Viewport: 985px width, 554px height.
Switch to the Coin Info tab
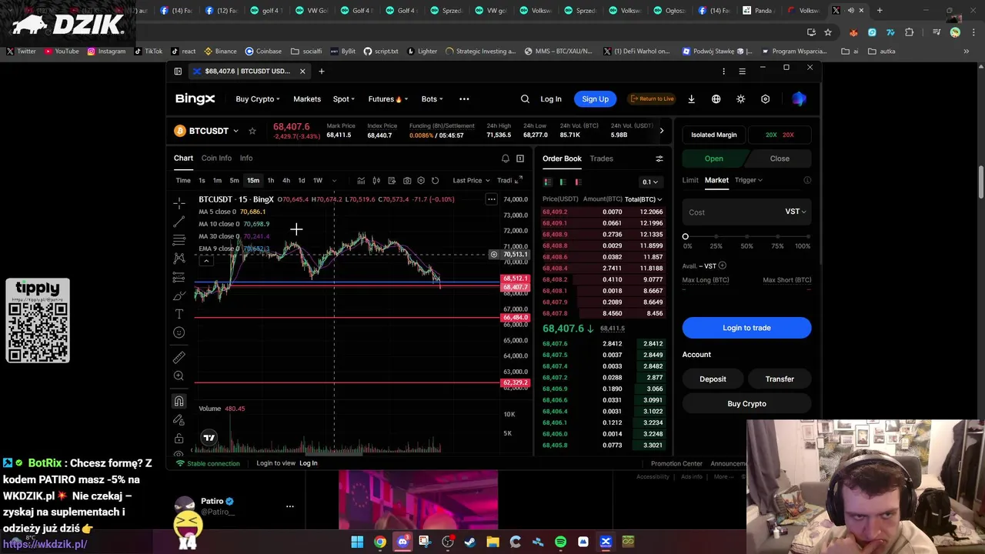point(216,159)
